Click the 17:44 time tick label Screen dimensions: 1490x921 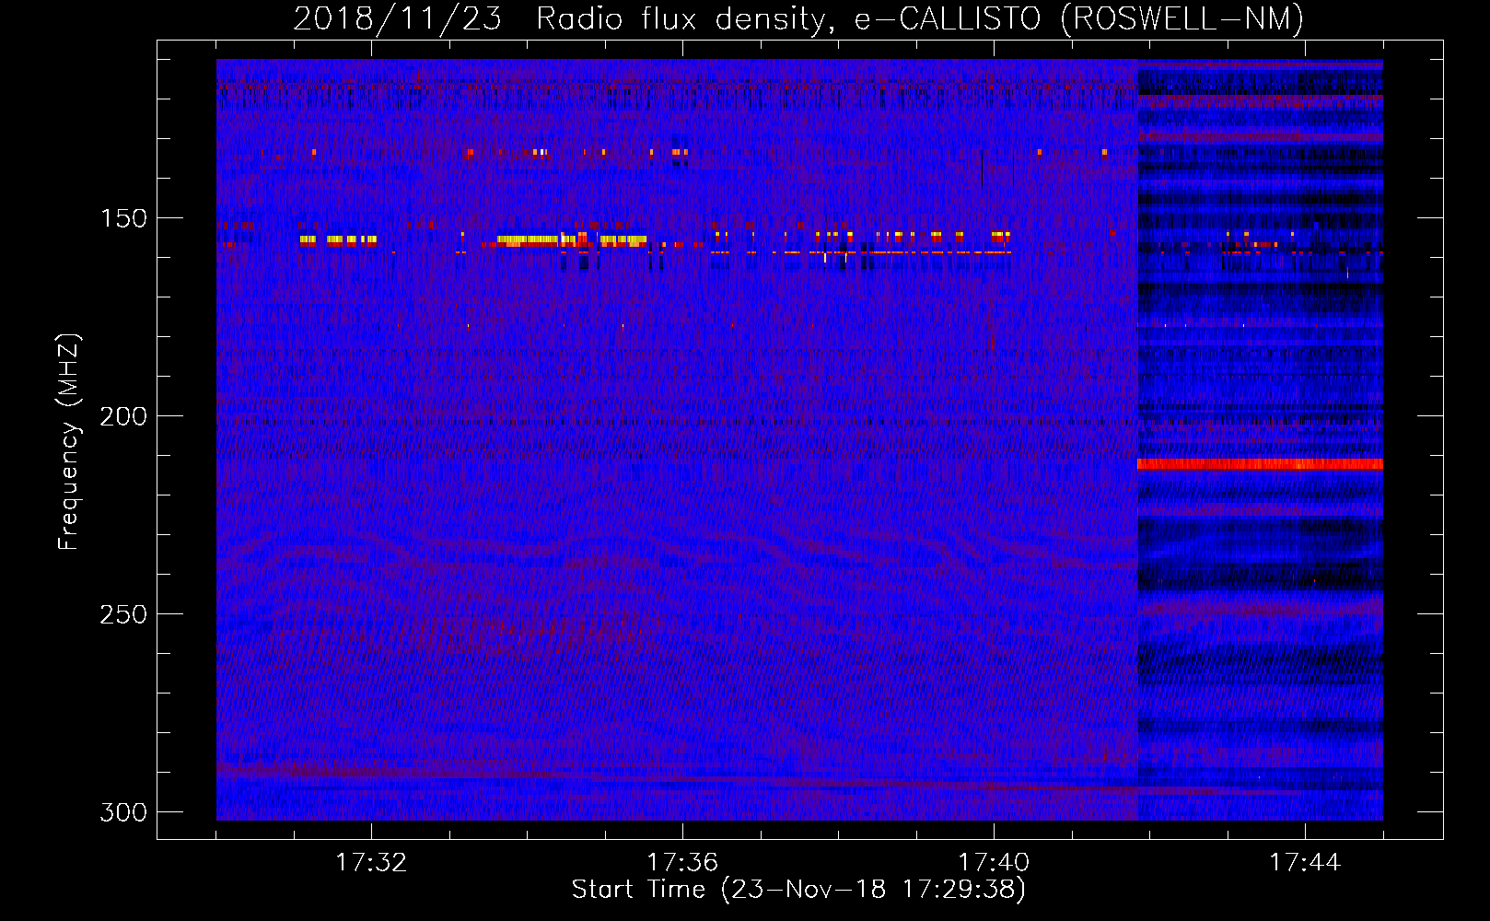click(1305, 863)
